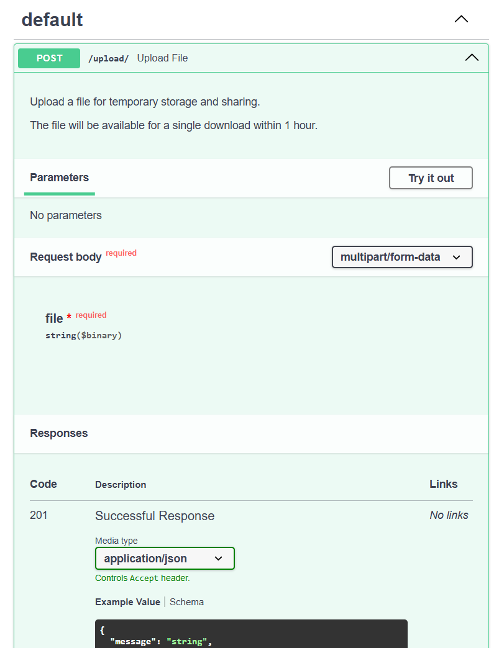Image resolution: width=499 pixels, height=648 pixels.
Task: Click the 201 response code
Action: 39,515
